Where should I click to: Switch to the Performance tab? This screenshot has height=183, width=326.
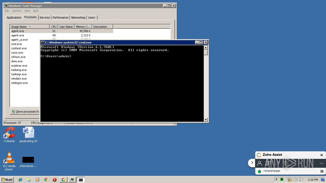(x=61, y=18)
